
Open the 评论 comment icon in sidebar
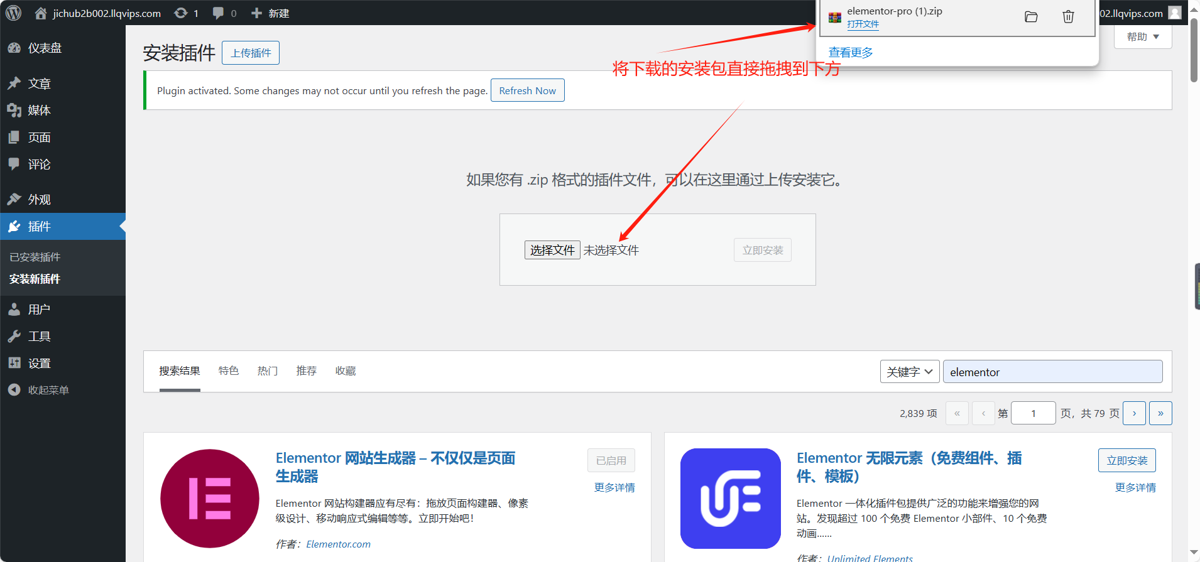tap(14, 165)
